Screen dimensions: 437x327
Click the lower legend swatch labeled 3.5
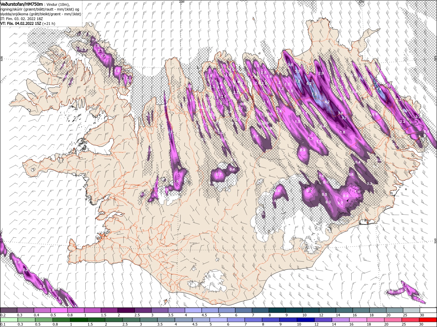tap(166, 320)
